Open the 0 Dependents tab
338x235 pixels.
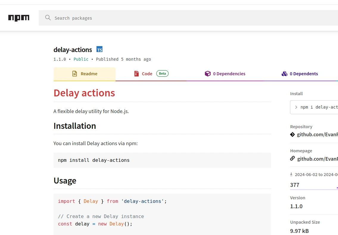300,74
